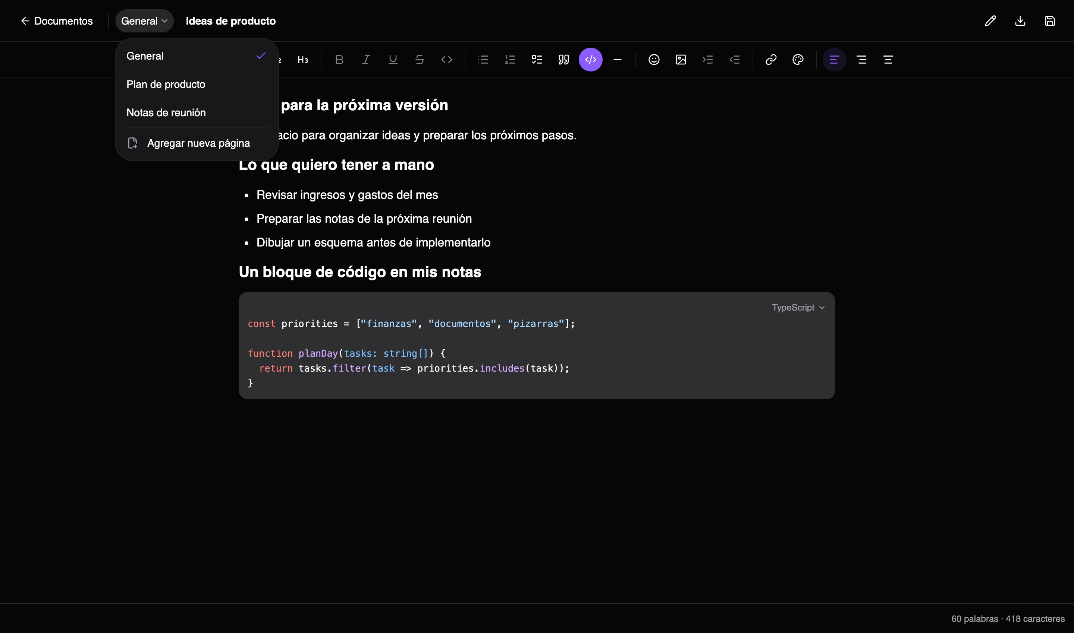Collapse the General page dropdown
Viewport: 1074px width, 633px height.
(144, 21)
